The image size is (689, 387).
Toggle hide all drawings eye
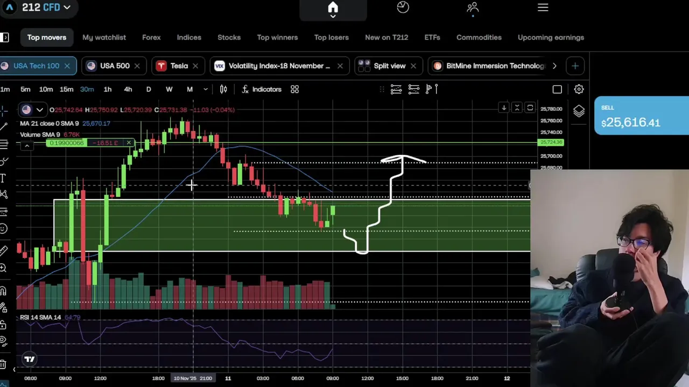[x=3, y=342]
